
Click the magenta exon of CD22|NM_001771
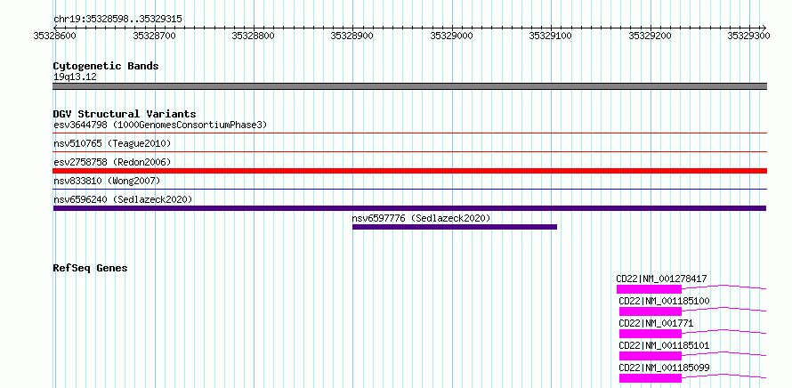[651, 334]
